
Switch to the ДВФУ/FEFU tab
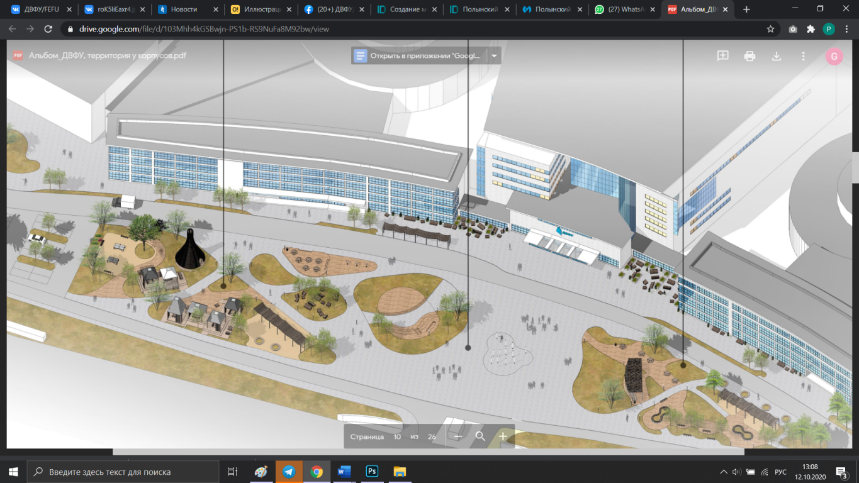(42, 9)
